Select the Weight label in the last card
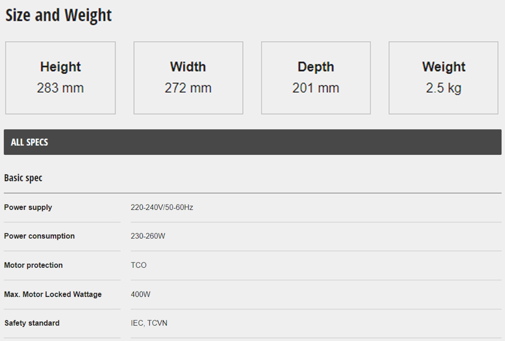505x341 pixels. point(443,67)
